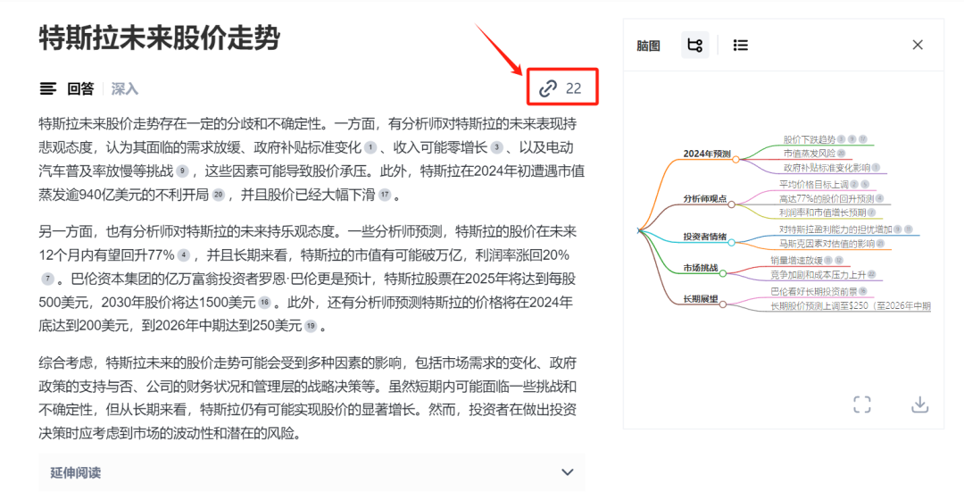
Task: Click mind map leaf 高达77%的股价回升预测
Action: (827, 198)
